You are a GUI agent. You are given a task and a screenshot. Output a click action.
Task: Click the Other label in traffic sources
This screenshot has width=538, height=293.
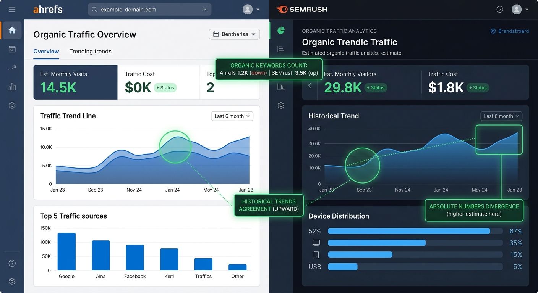(237, 276)
